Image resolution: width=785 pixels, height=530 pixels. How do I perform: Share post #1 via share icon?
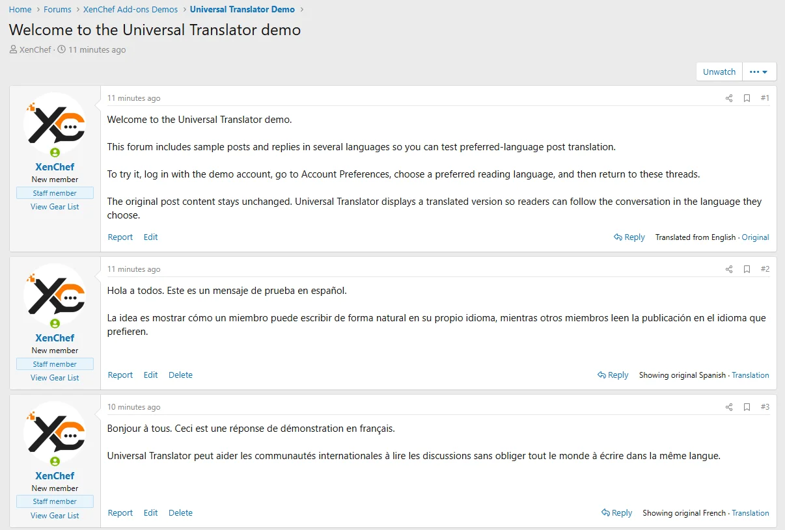pyautogui.click(x=729, y=98)
